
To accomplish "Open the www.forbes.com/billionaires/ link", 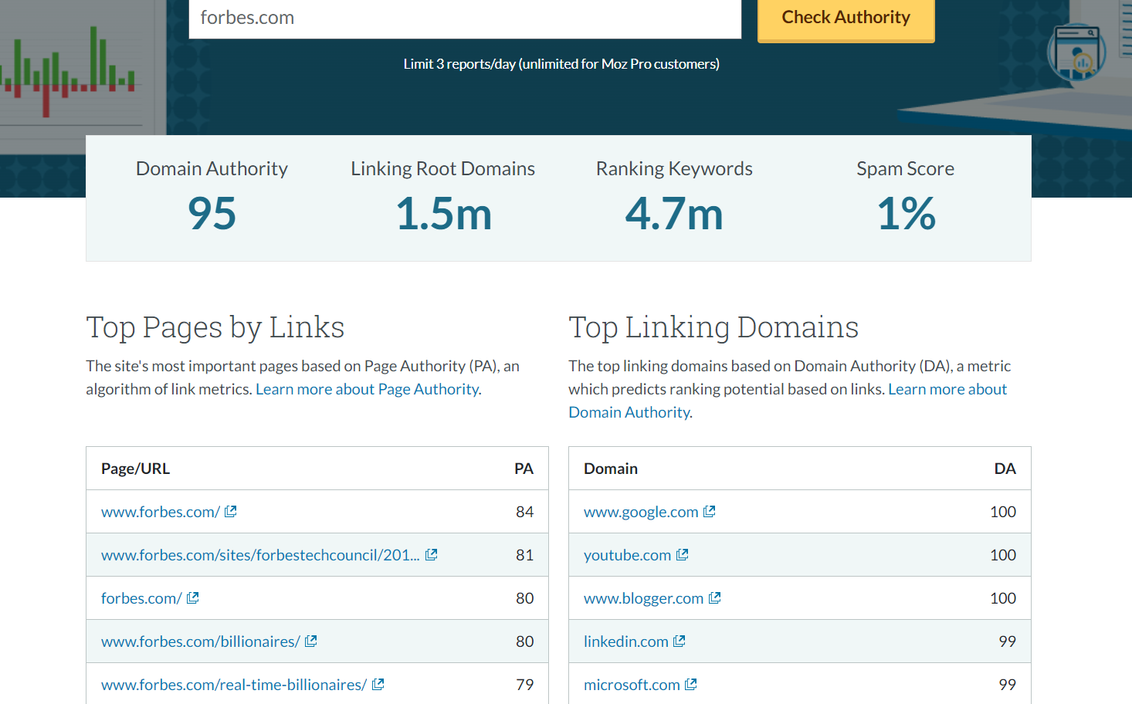I will [x=201, y=641].
